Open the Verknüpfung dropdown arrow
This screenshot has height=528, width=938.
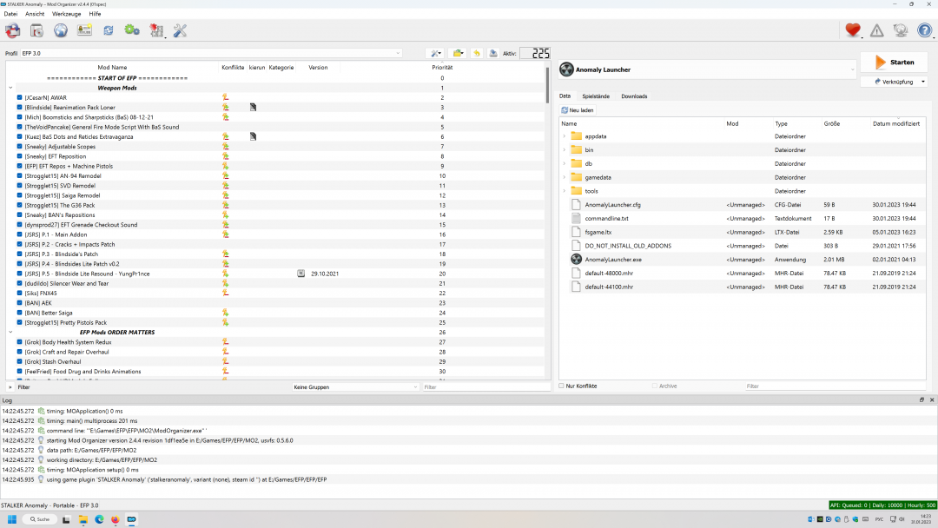922,82
